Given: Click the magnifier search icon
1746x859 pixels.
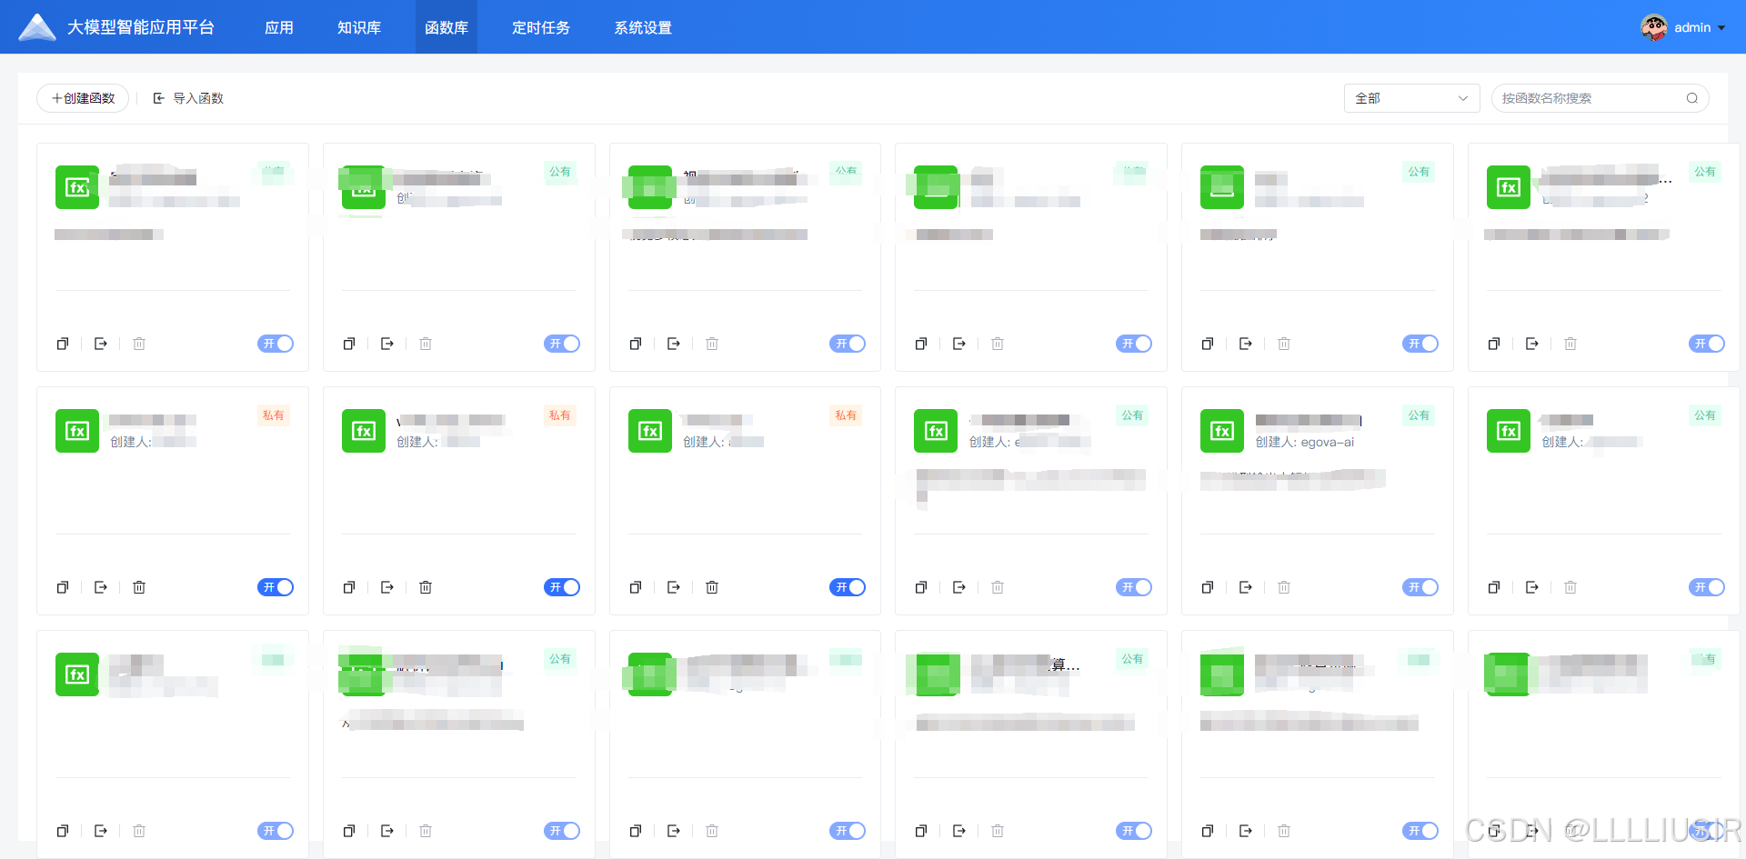Looking at the screenshot, I should (1692, 98).
